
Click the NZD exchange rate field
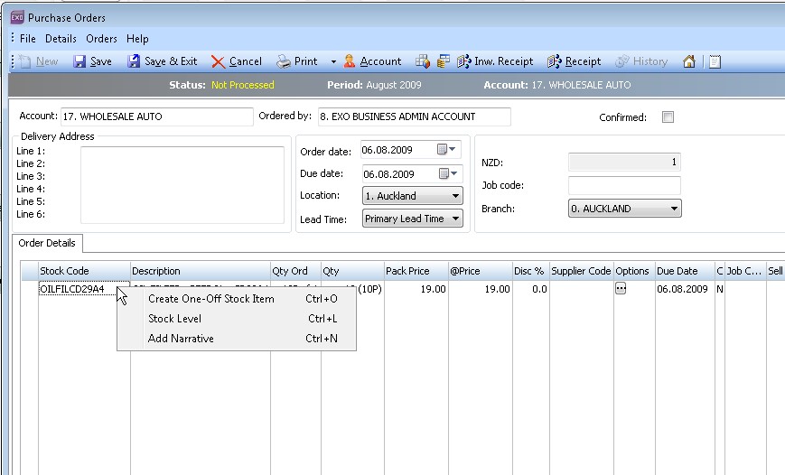[x=624, y=163]
